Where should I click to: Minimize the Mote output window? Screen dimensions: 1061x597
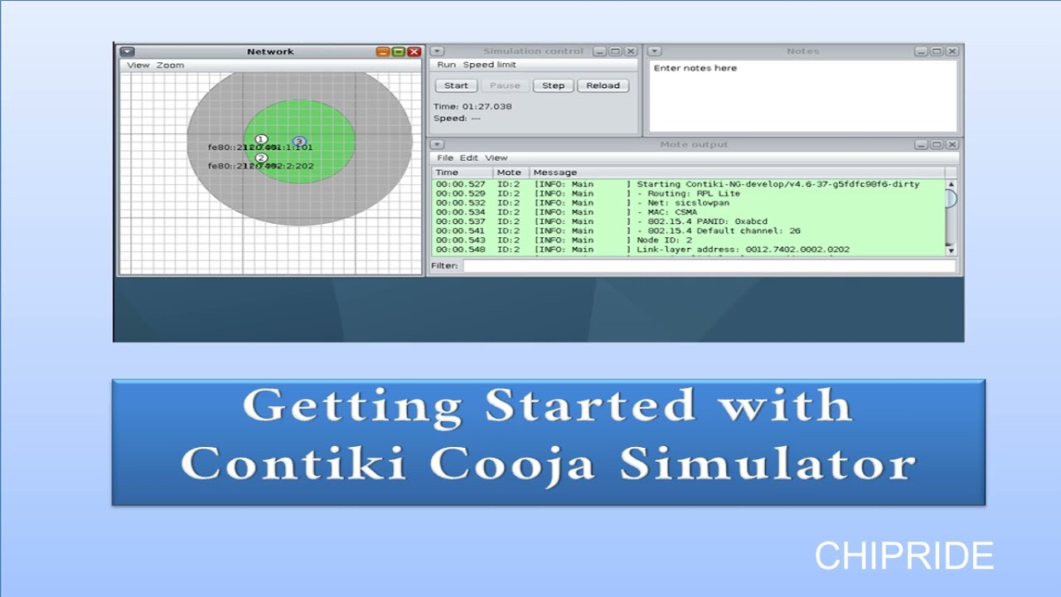coord(921,144)
